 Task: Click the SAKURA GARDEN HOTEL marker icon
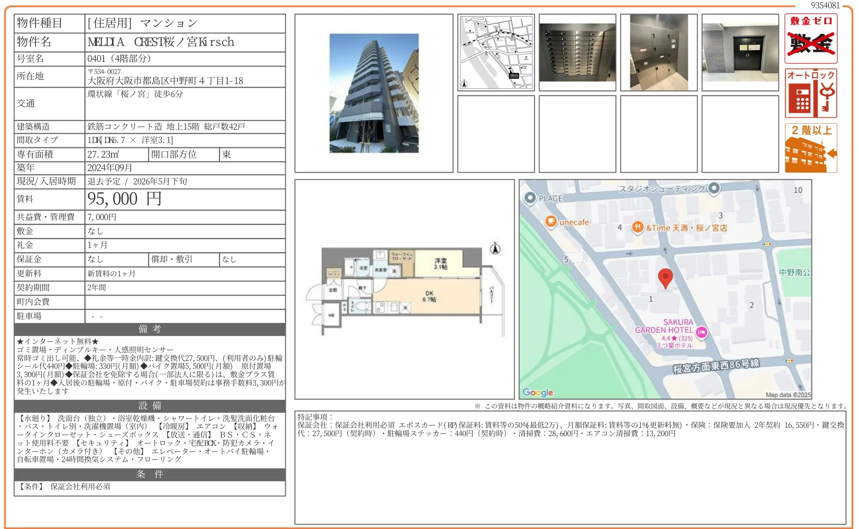click(x=701, y=332)
